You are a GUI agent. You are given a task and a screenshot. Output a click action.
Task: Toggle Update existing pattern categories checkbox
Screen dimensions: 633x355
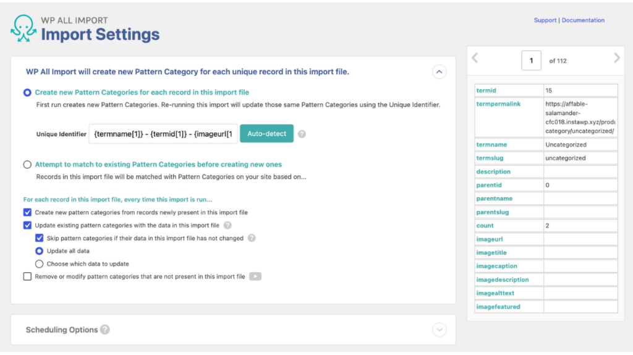point(27,225)
